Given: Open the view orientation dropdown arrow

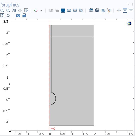Looking at the screenshot, I should pos(41,10).
